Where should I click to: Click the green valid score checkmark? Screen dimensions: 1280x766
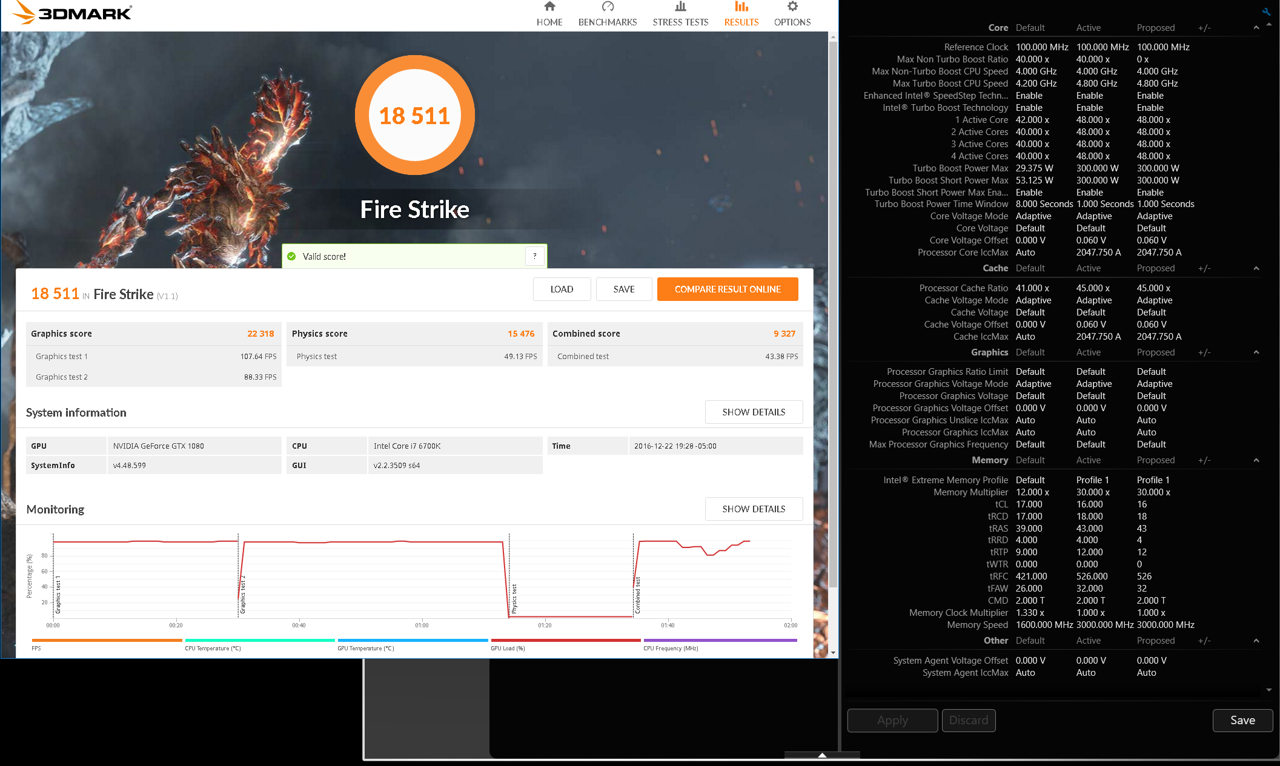(291, 256)
